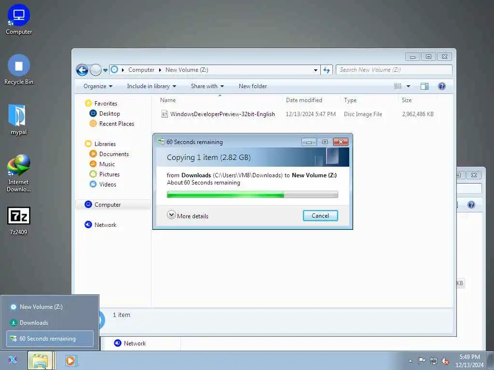This screenshot has height=370, width=494.
Task: Select Favorites in navigation pane
Action: [x=106, y=104]
